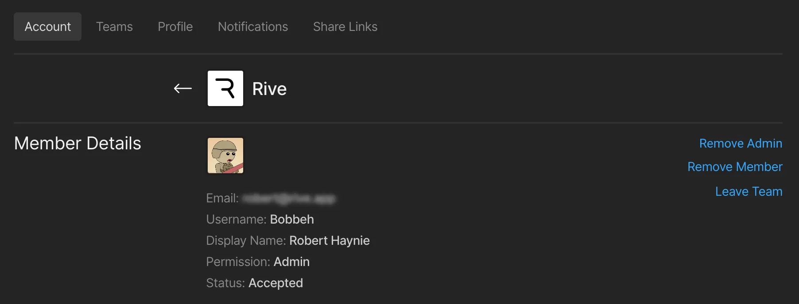Click the Accepted status value
The height and width of the screenshot is (304, 799).
pyautogui.click(x=275, y=283)
